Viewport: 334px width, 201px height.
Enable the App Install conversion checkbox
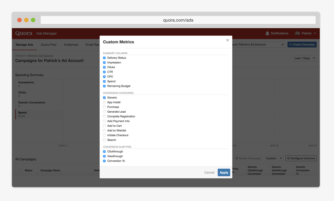click(x=104, y=102)
